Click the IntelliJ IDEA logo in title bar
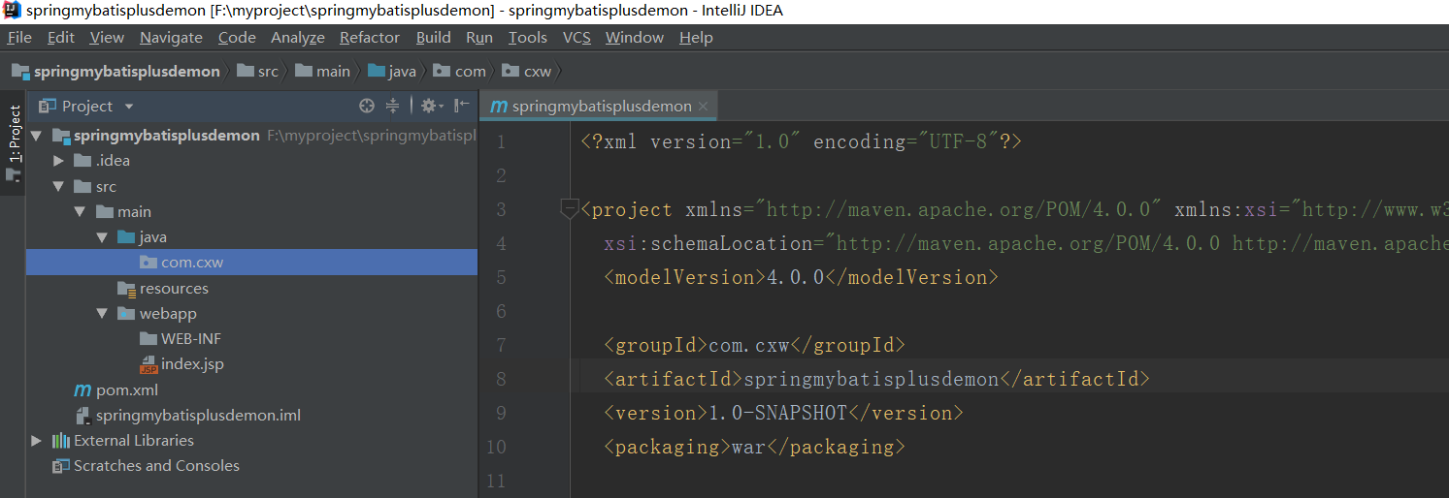 click(13, 11)
